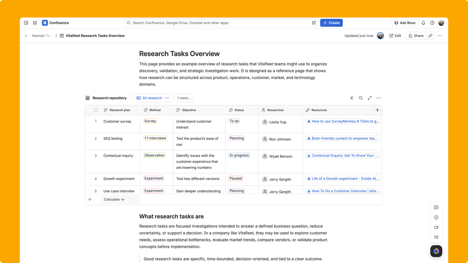Expand breadcrumb chevron beside Hannah Tan
This screenshot has width=468, height=263.
tap(26, 36)
